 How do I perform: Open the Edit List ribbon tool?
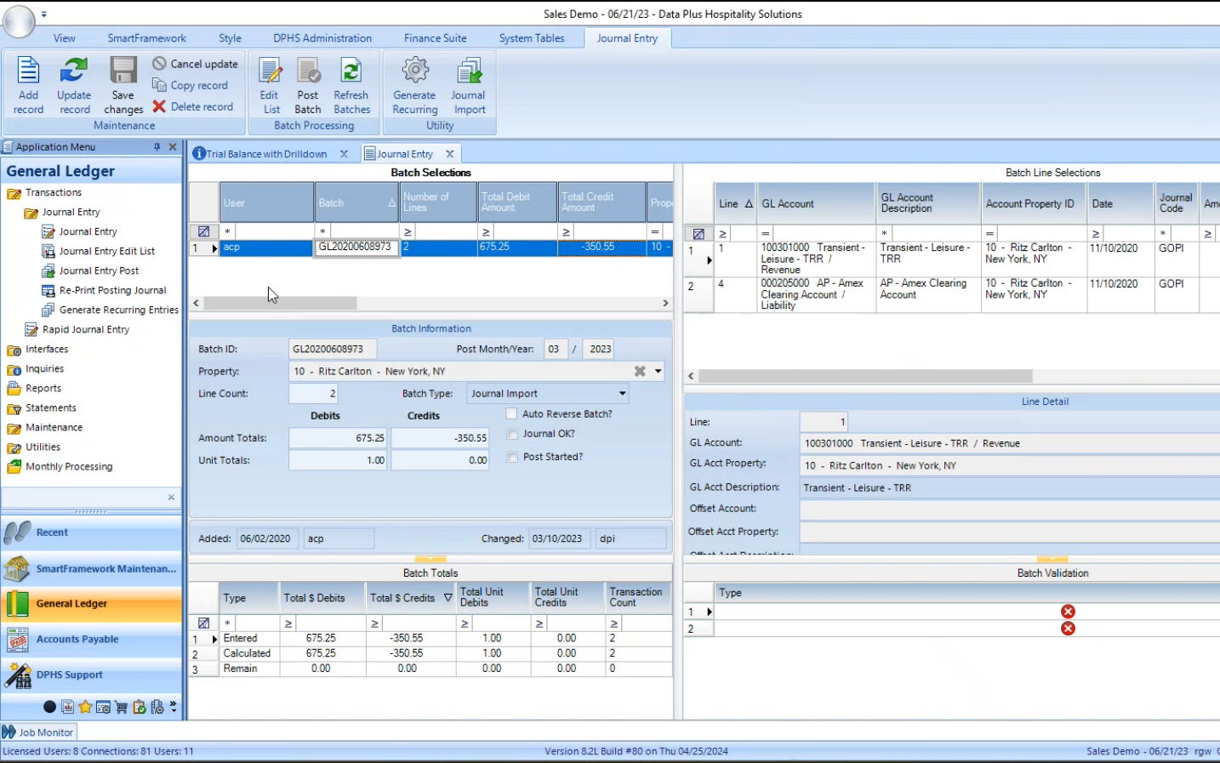[271, 85]
